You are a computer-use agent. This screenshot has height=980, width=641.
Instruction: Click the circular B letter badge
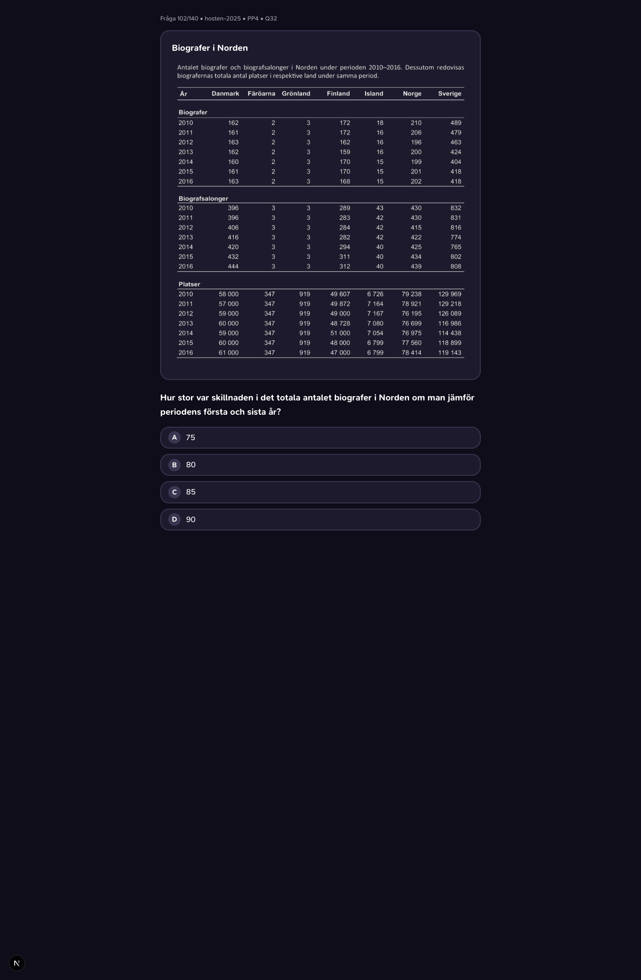click(x=174, y=465)
